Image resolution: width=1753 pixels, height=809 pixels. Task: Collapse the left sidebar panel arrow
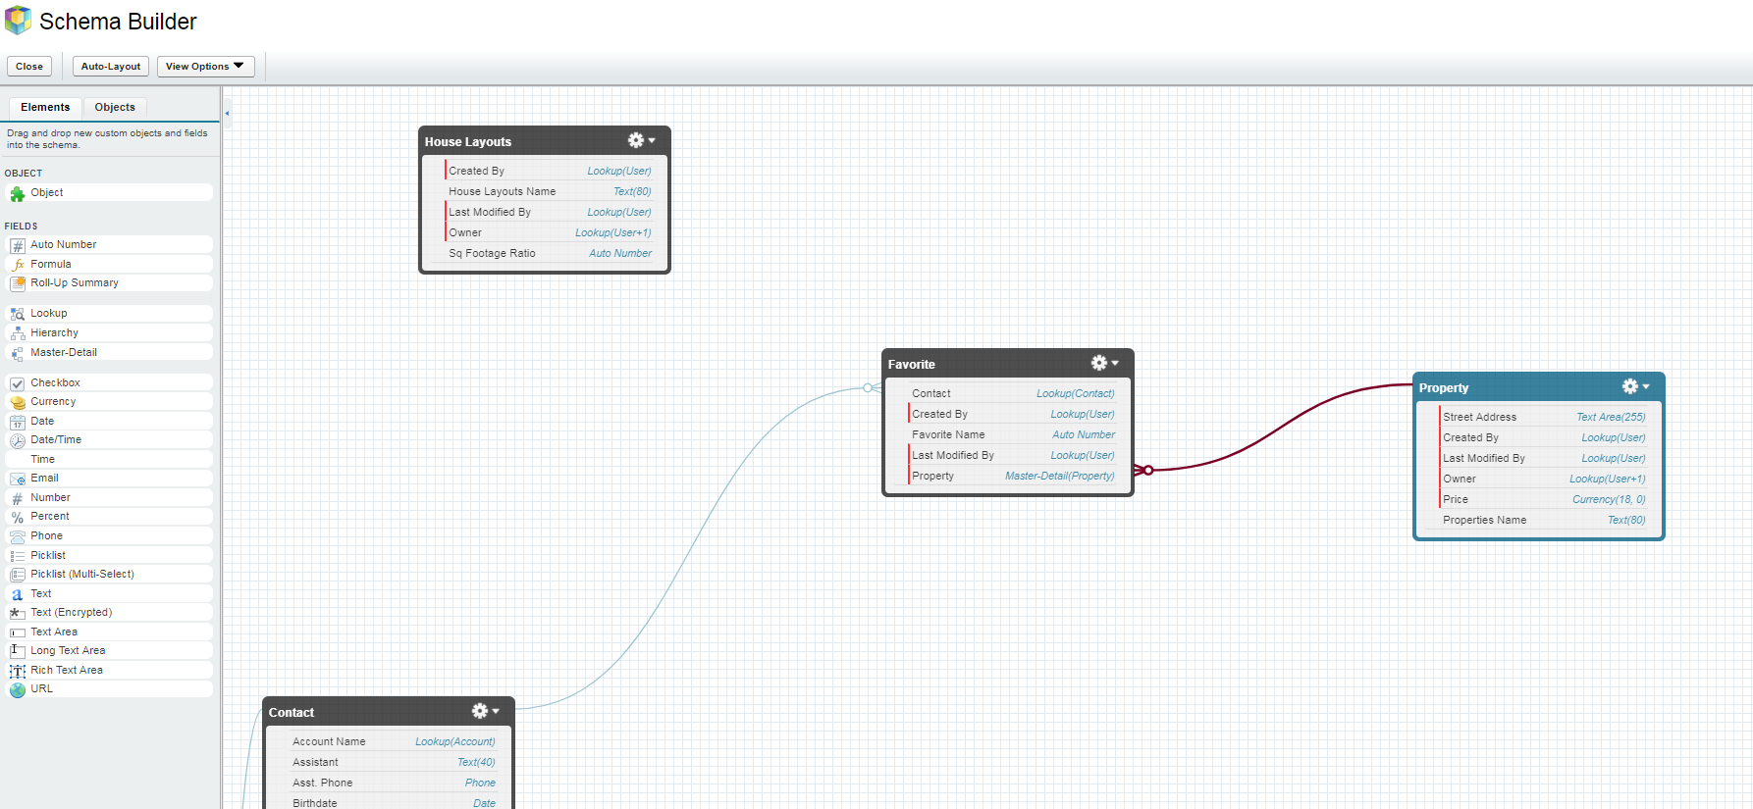[x=227, y=114]
